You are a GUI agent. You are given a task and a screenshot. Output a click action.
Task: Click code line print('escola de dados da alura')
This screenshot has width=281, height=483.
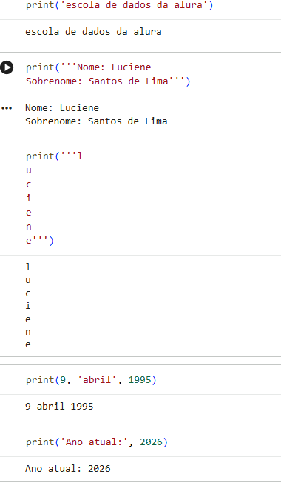(119, 5)
